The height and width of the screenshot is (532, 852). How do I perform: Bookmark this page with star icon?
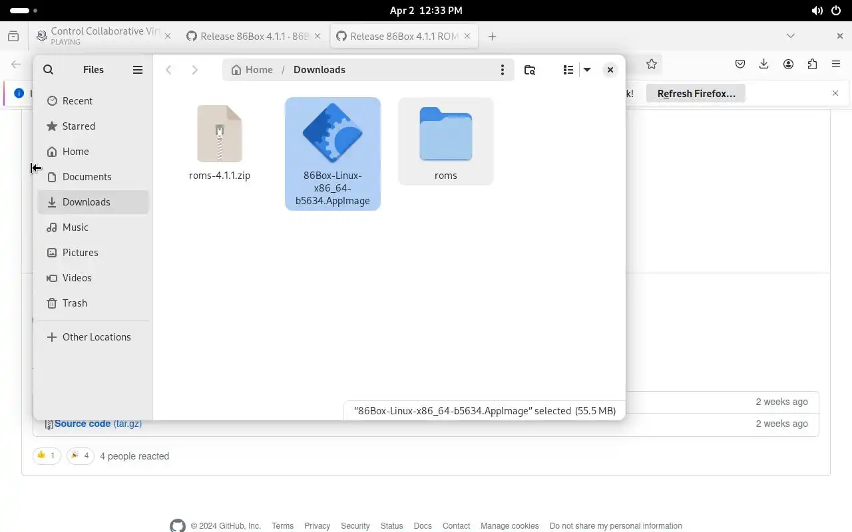(652, 65)
